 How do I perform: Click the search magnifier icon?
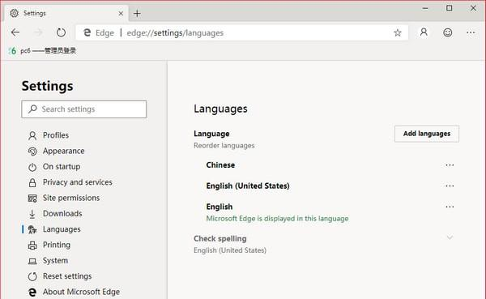tap(32, 109)
